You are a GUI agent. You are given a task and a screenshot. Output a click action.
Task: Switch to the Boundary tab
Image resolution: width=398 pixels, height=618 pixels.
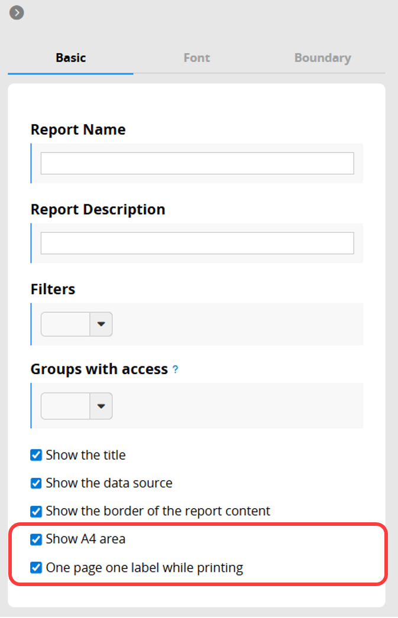point(323,58)
